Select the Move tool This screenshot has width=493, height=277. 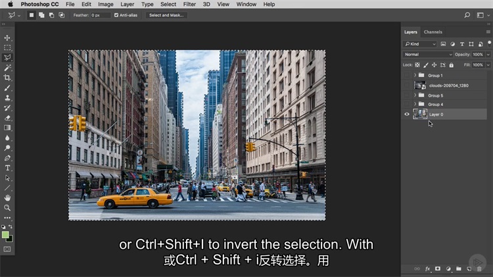pyautogui.click(x=8, y=38)
